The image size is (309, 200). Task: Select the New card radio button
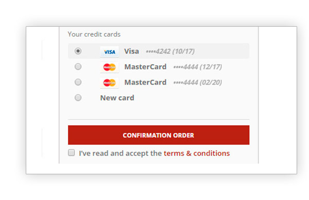point(78,97)
